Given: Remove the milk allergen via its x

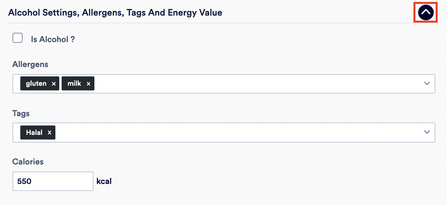Looking at the screenshot, I should pyautogui.click(x=89, y=84).
